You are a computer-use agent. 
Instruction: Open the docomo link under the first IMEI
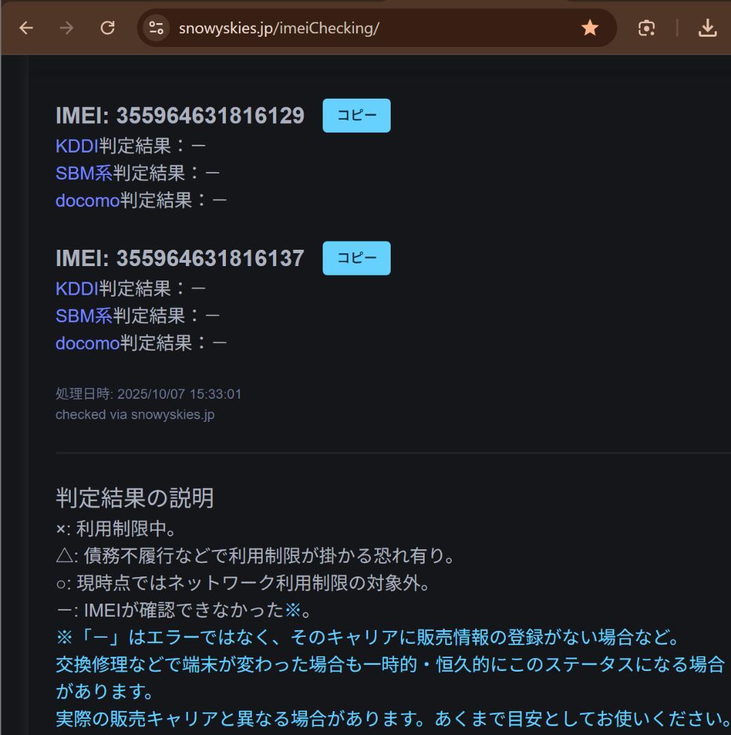[x=86, y=200]
